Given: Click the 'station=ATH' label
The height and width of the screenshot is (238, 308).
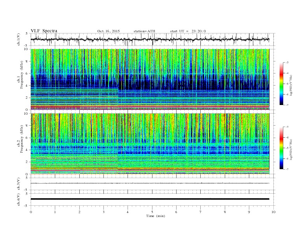Looking at the screenshot, I should [x=144, y=31].
